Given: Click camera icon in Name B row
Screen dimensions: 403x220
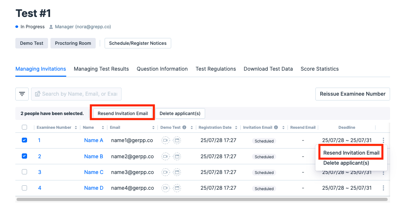Looking at the screenshot, I should pyautogui.click(x=166, y=156).
